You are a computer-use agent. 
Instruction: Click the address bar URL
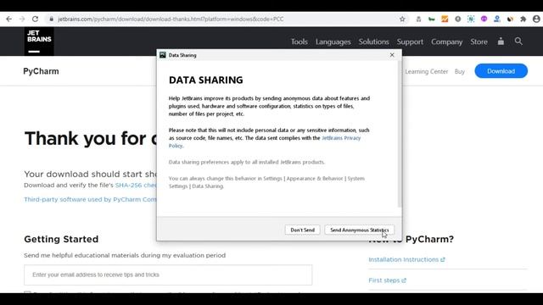[171, 19]
